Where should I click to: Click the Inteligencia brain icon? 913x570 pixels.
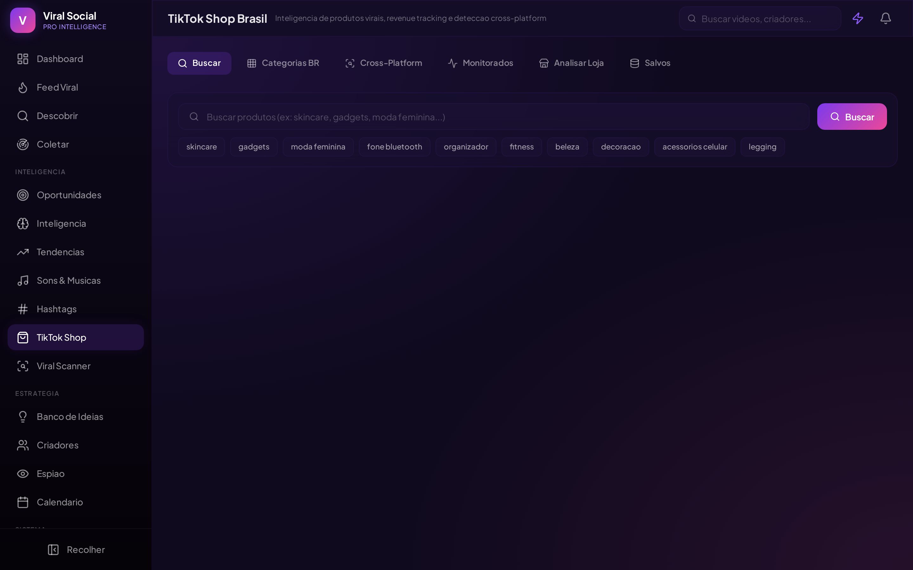click(x=23, y=224)
